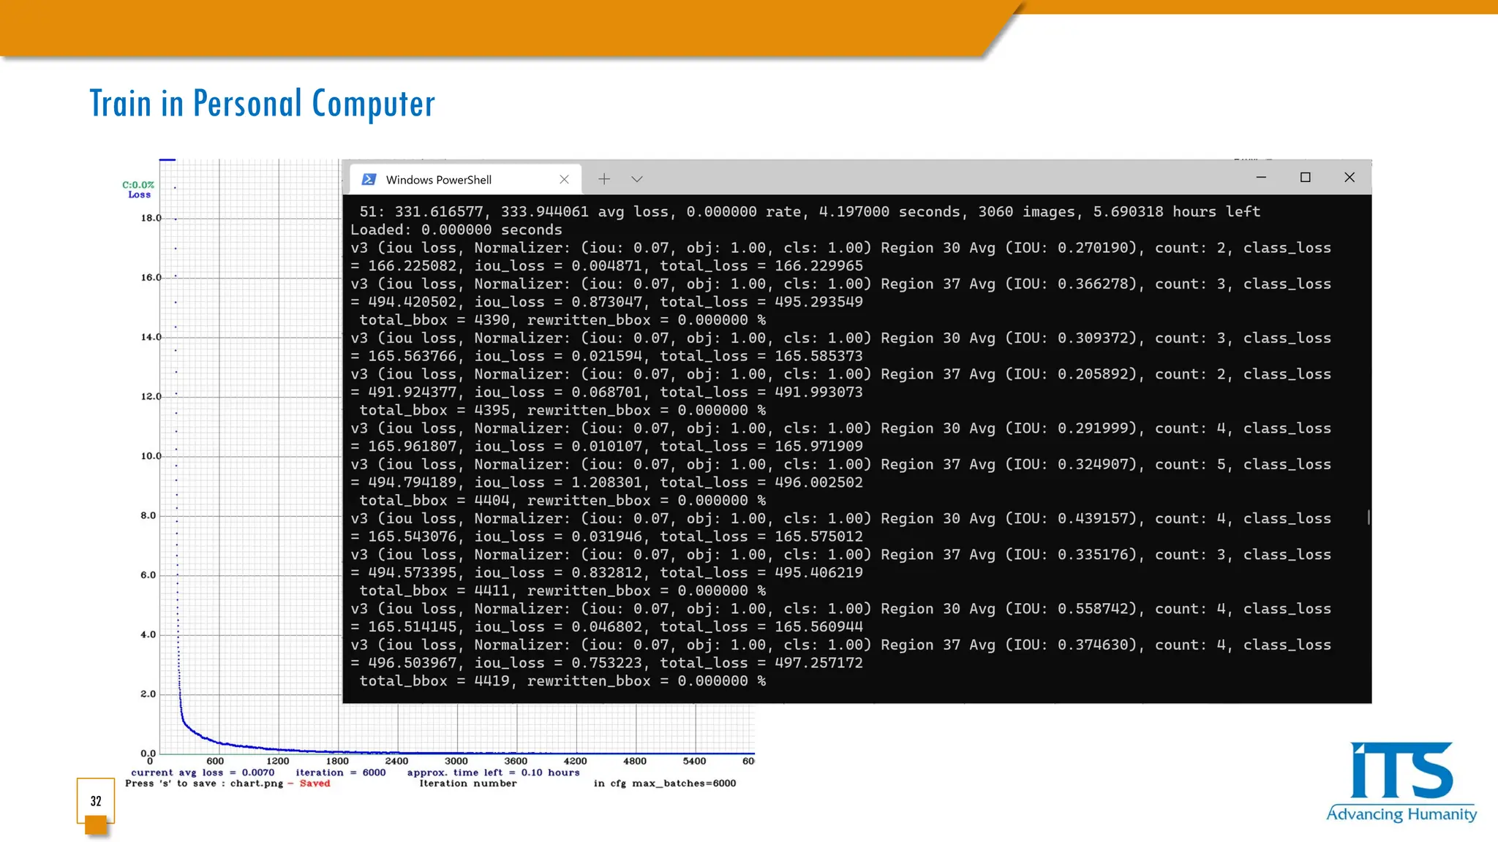
Task: Click the slide title 'Train in Personal Computer'
Action: tap(262, 103)
